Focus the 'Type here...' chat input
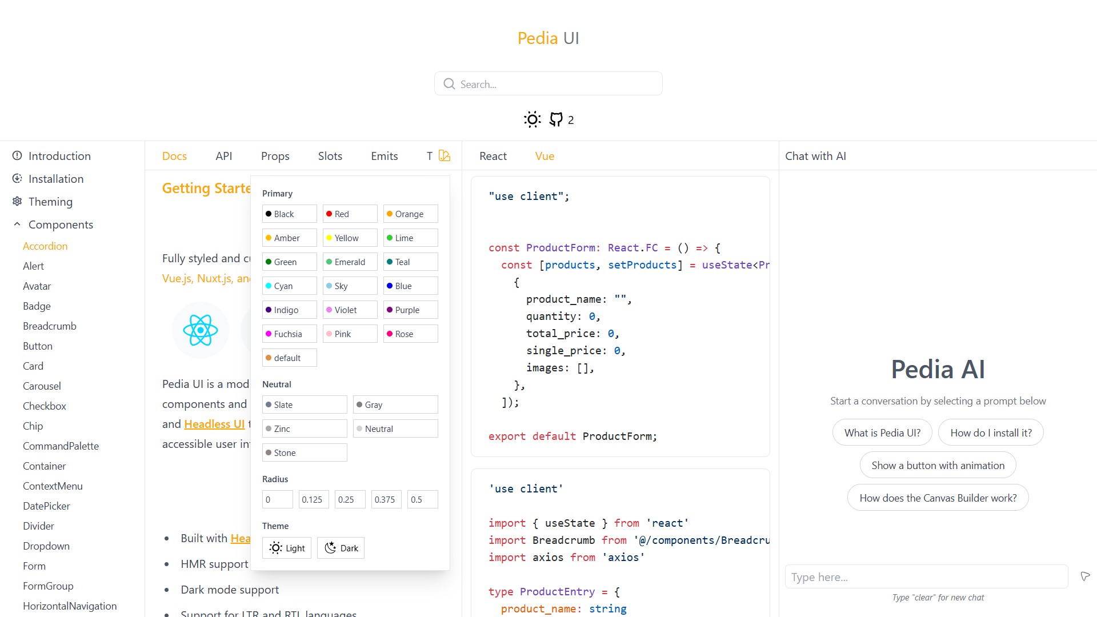The height and width of the screenshot is (617, 1097). pos(926,577)
